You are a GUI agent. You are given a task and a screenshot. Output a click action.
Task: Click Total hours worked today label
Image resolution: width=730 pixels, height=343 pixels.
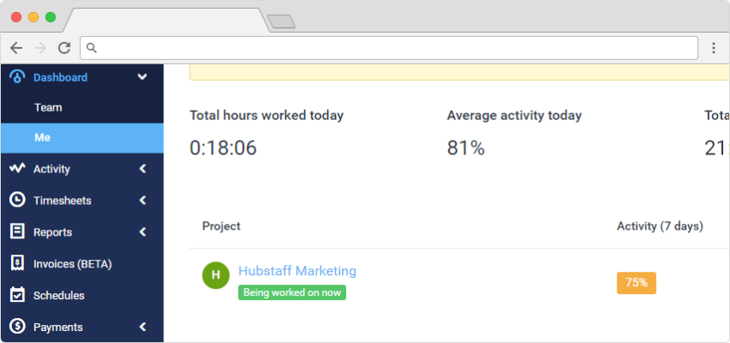coord(266,115)
